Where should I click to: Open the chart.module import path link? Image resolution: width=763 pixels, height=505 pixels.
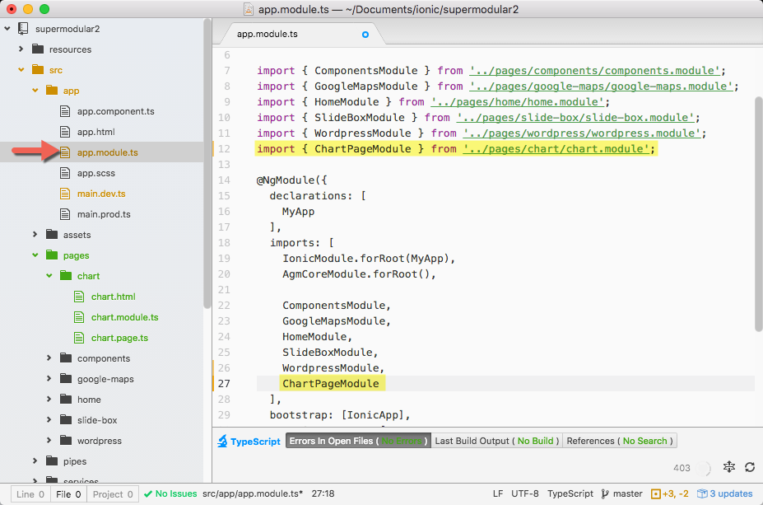point(556,149)
